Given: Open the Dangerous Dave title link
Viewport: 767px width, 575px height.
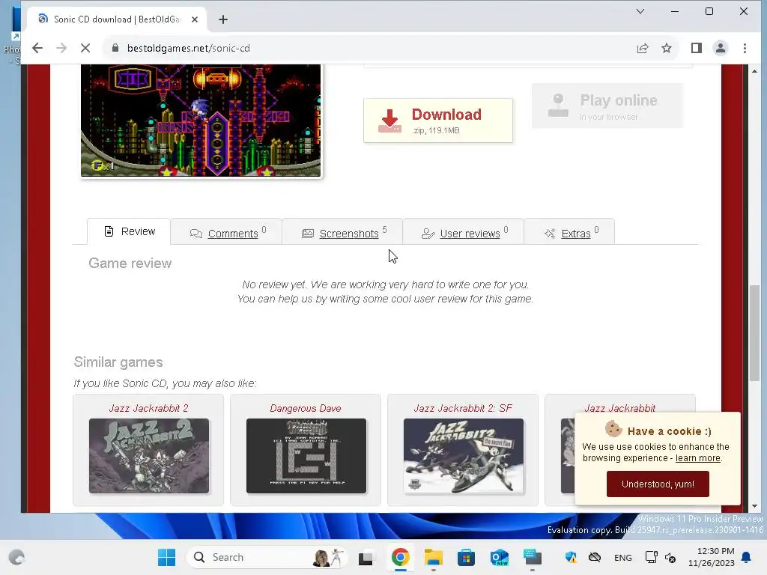Looking at the screenshot, I should [306, 408].
